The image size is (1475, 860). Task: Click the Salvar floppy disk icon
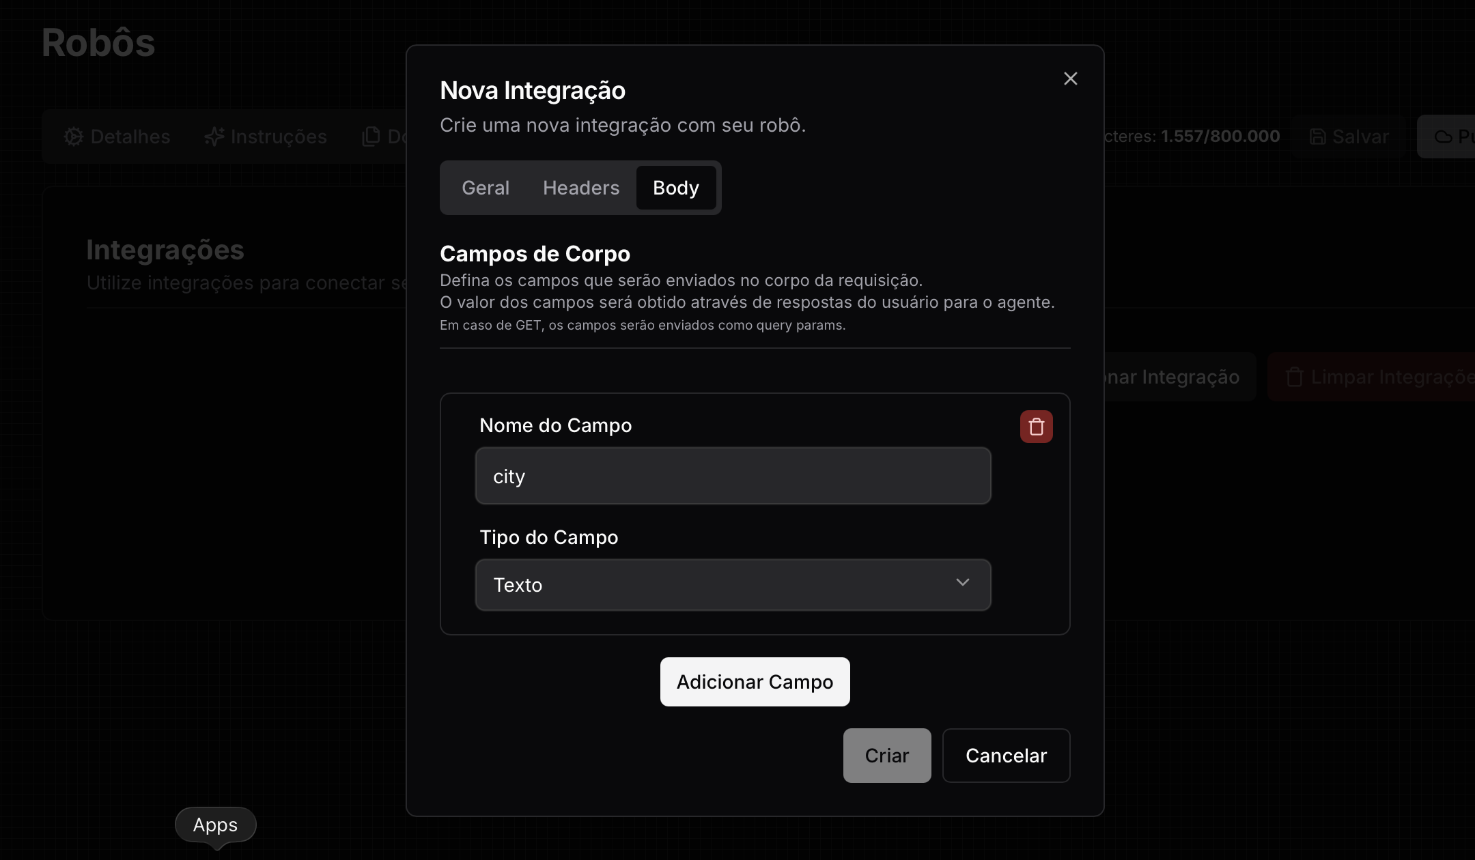[x=1317, y=137]
